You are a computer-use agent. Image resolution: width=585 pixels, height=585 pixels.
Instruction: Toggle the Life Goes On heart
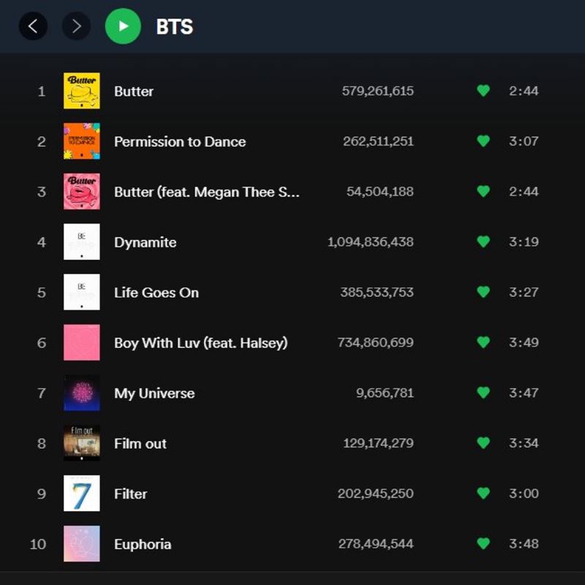[x=483, y=292]
